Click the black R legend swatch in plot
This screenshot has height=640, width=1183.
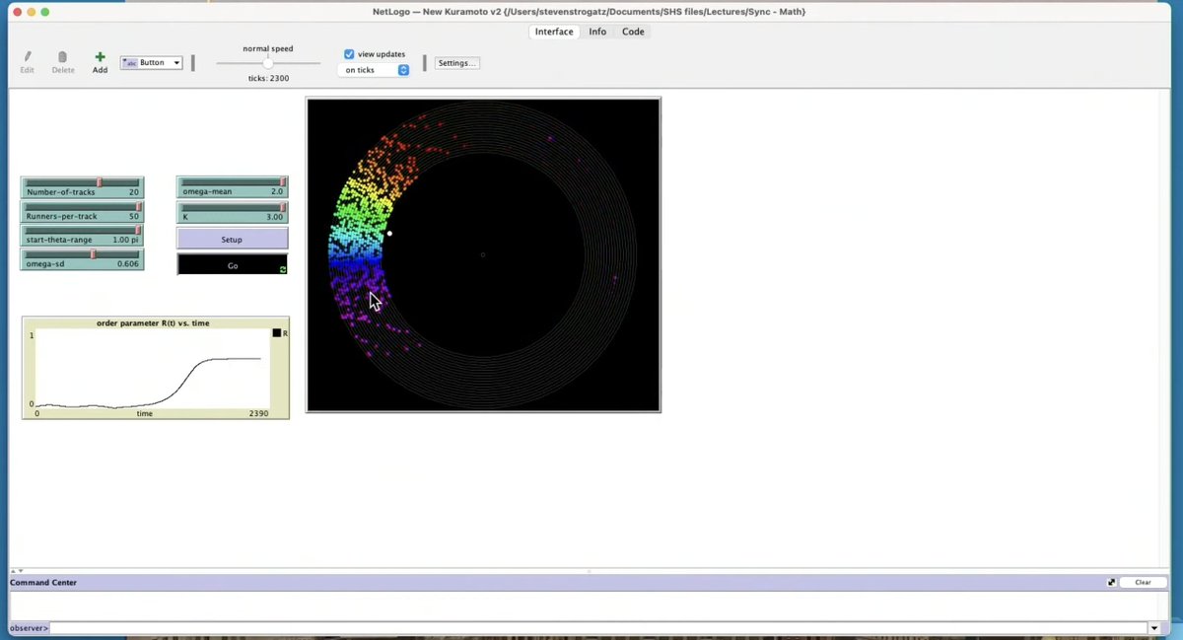pos(277,333)
